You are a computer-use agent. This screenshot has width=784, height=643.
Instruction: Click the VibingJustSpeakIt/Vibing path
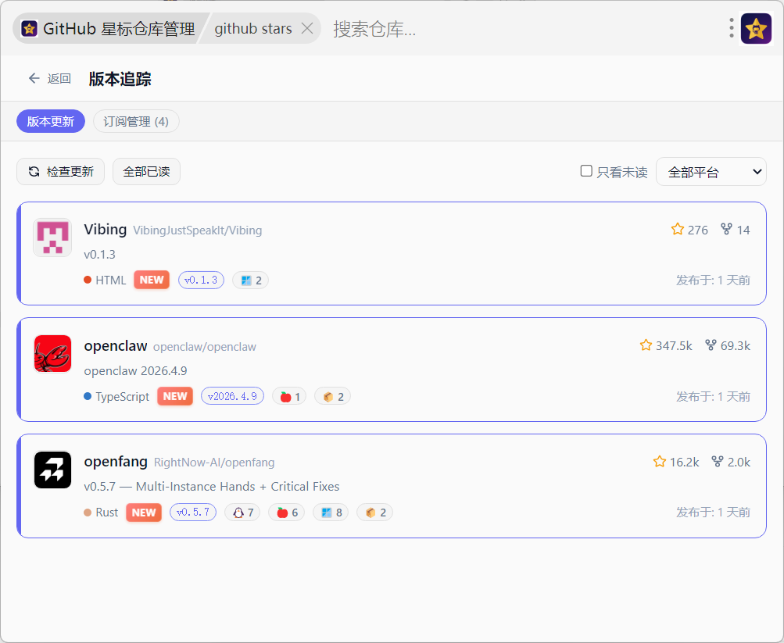[x=198, y=230]
